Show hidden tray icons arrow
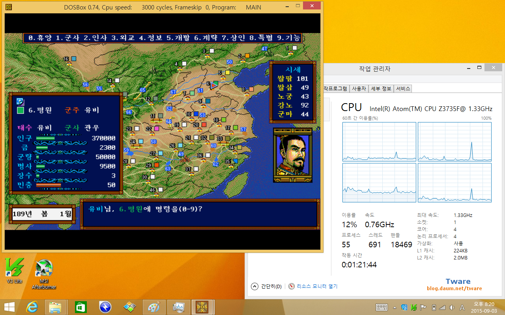 click(x=395, y=308)
